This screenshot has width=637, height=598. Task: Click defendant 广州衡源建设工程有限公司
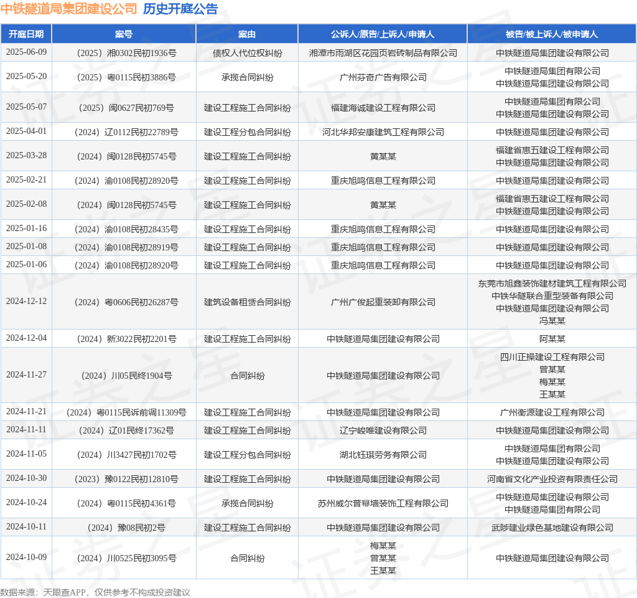[x=552, y=412]
